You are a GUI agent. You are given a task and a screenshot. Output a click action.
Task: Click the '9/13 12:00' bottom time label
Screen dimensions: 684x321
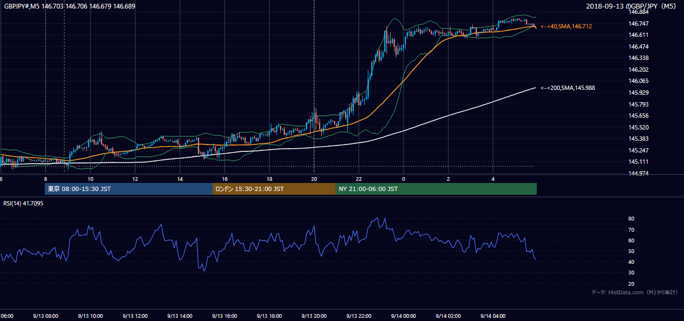[x=135, y=316]
